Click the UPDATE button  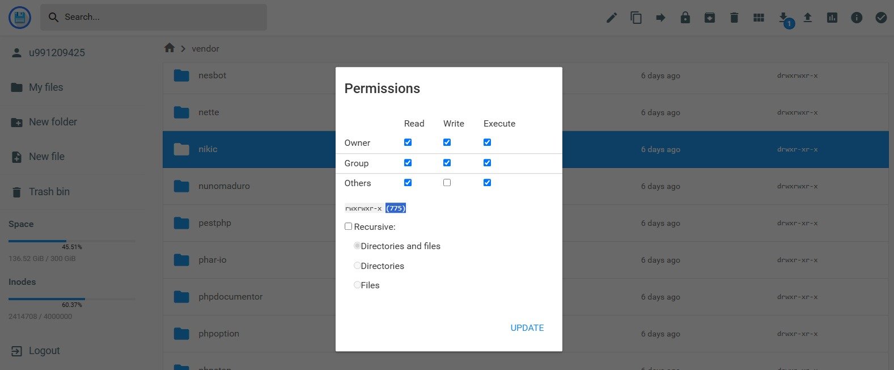coord(527,328)
